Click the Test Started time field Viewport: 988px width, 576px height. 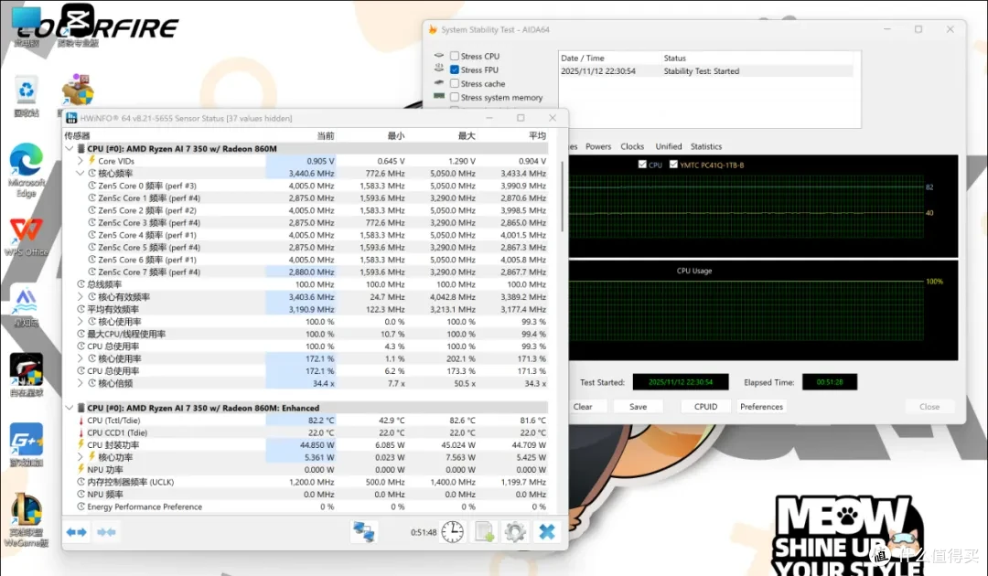pos(681,382)
